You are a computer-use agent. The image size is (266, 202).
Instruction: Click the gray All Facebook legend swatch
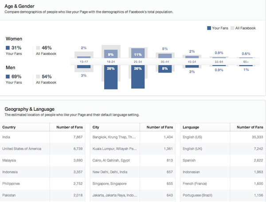(232, 28)
